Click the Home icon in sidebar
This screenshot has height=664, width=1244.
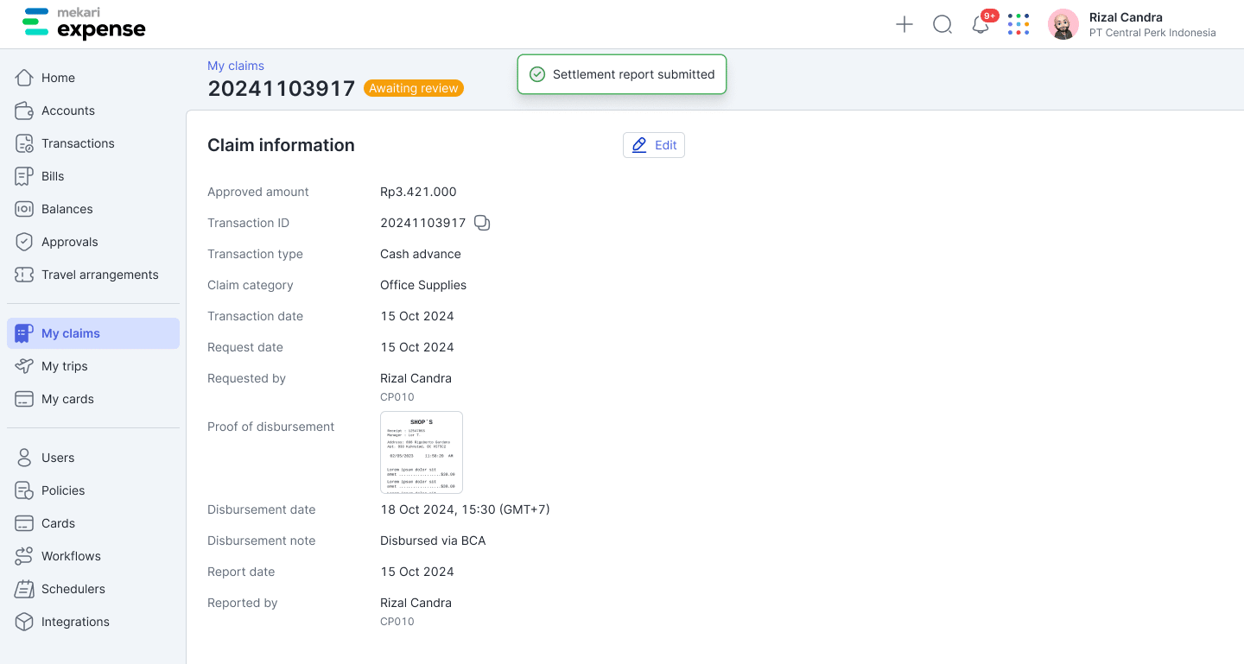pyautogui.click(x=24, y=78)
